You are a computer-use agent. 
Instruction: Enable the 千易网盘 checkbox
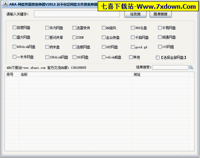160,28
